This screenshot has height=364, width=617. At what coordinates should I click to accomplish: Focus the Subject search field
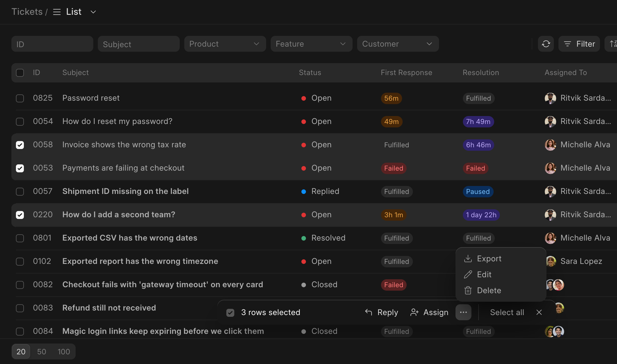click(139, 44)
